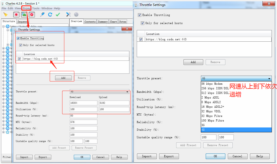Select https://blog.csdn.net:443 row in right dialog
This screenshot has height=164, width=277.
click(x=204, y=39)
